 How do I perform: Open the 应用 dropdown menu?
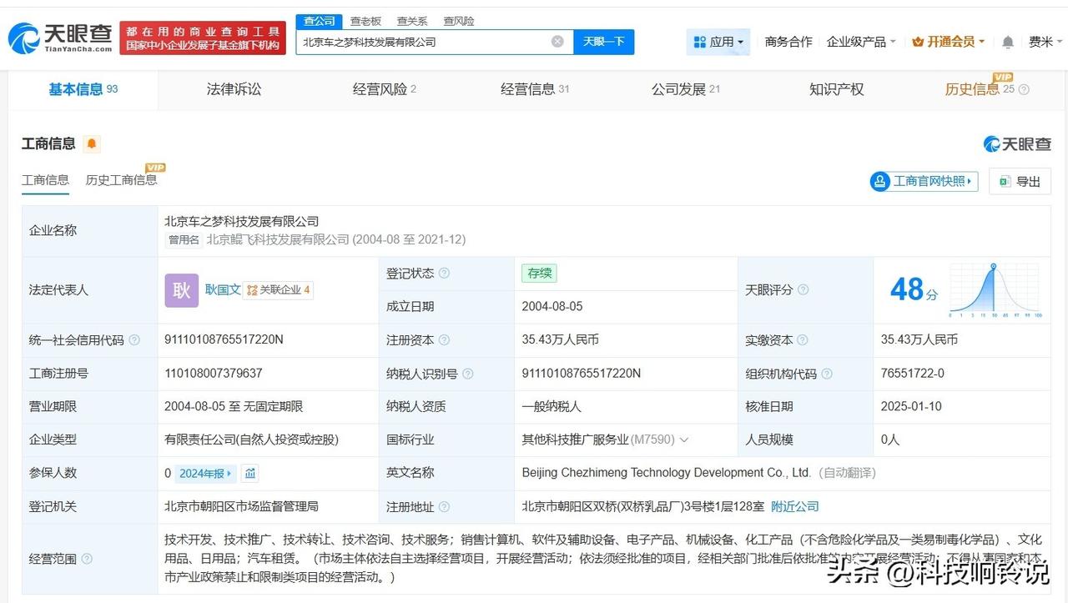(x=718, y=42)
